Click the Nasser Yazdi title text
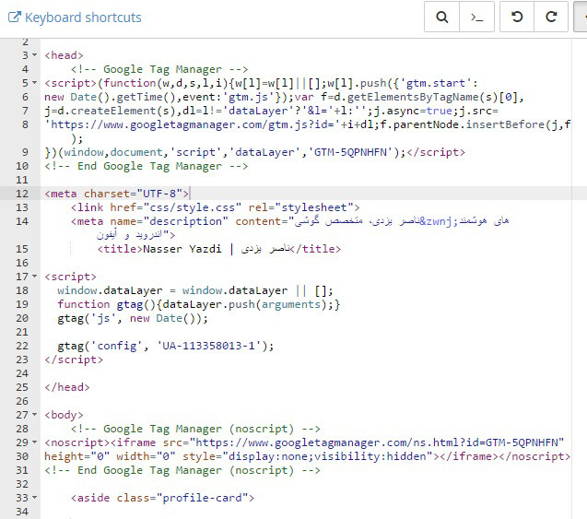The height and width of the screenshot is (519, 587). coord(182,249)
